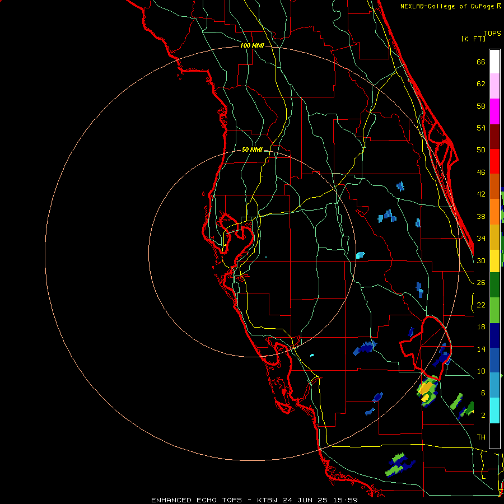Image resolution: width=504 pixels, height=504 pixels.
Task: Click the cyan echo blob just inside the 50 NMI ring
Action: (x=360, y=255)
